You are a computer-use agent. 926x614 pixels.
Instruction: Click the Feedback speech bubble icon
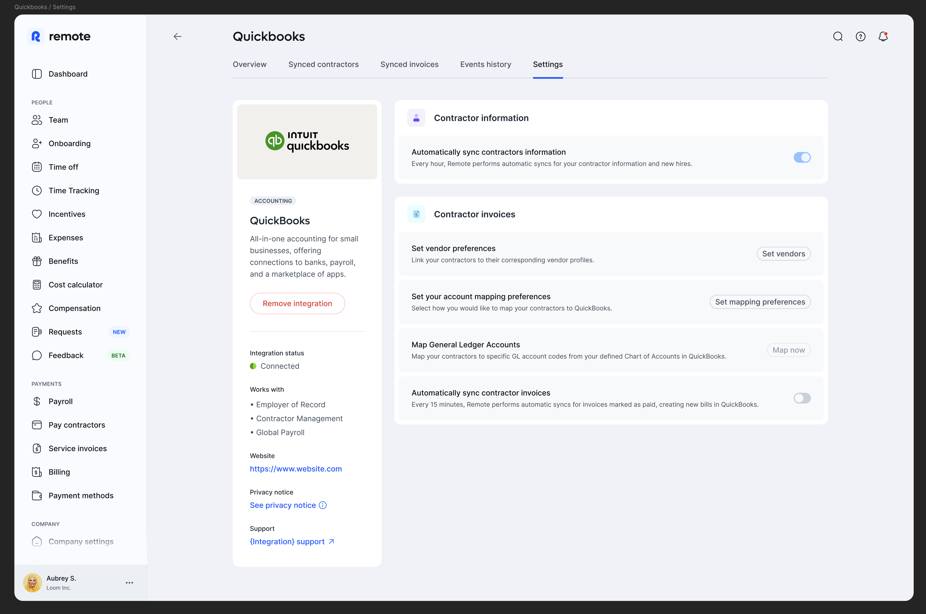pyautogui.click(x=37, y=355)
